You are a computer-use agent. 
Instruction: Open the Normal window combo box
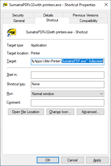click(68, 94)
